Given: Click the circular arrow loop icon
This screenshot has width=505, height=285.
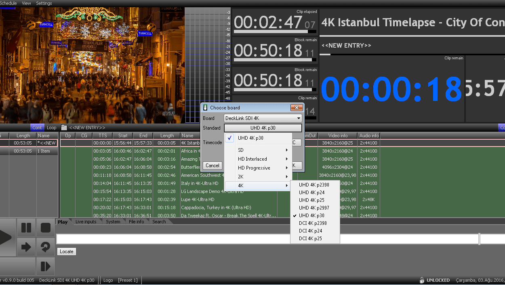Looking at the screenshot, I should coord(46,247).
